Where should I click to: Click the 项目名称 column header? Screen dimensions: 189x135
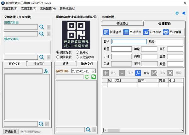point(122,80)
